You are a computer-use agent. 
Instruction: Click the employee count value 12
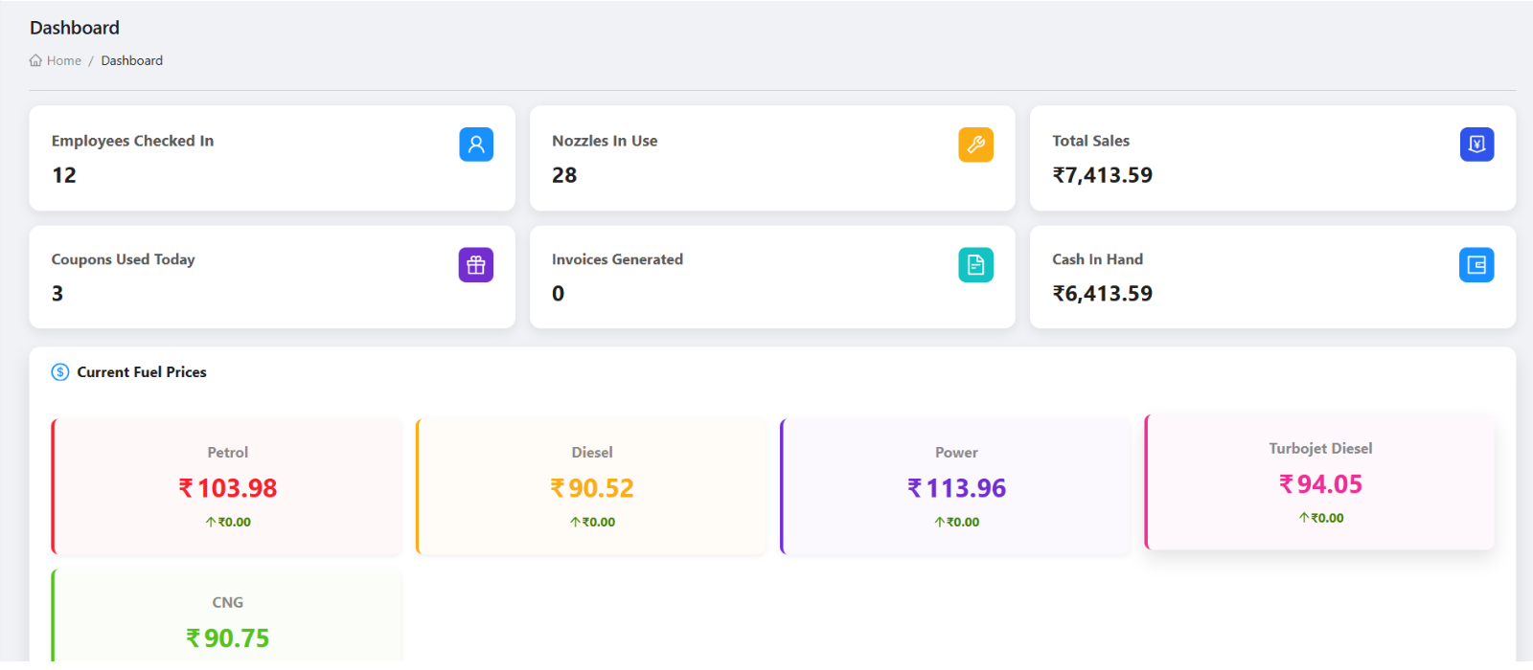pos(64,175)
